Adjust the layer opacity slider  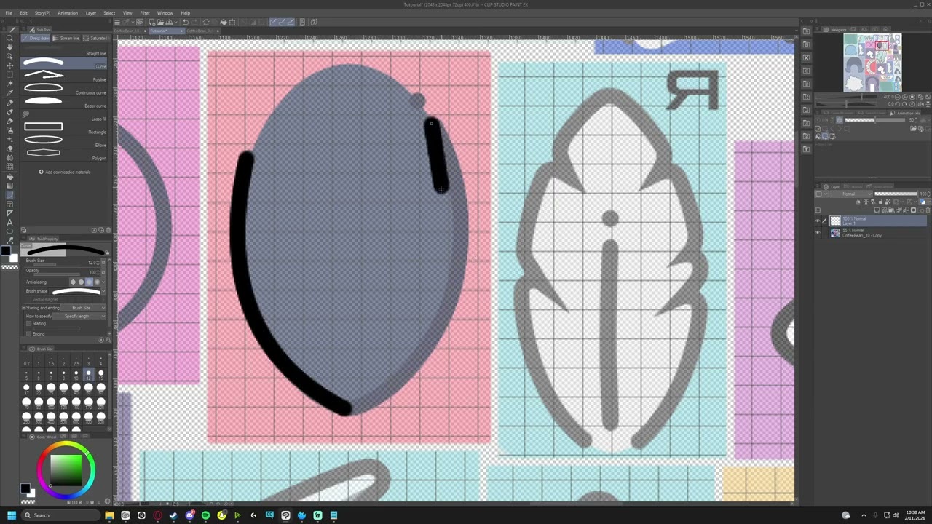click(896, 194)
